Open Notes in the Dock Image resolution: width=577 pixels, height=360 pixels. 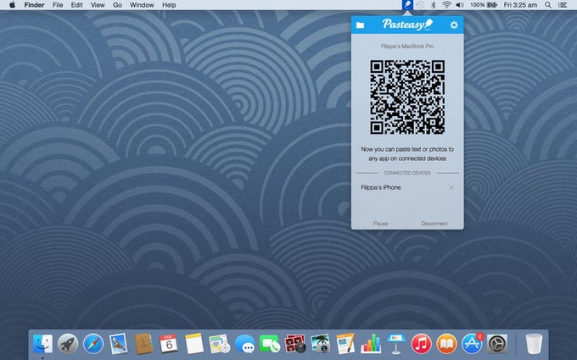pos(194,344)
